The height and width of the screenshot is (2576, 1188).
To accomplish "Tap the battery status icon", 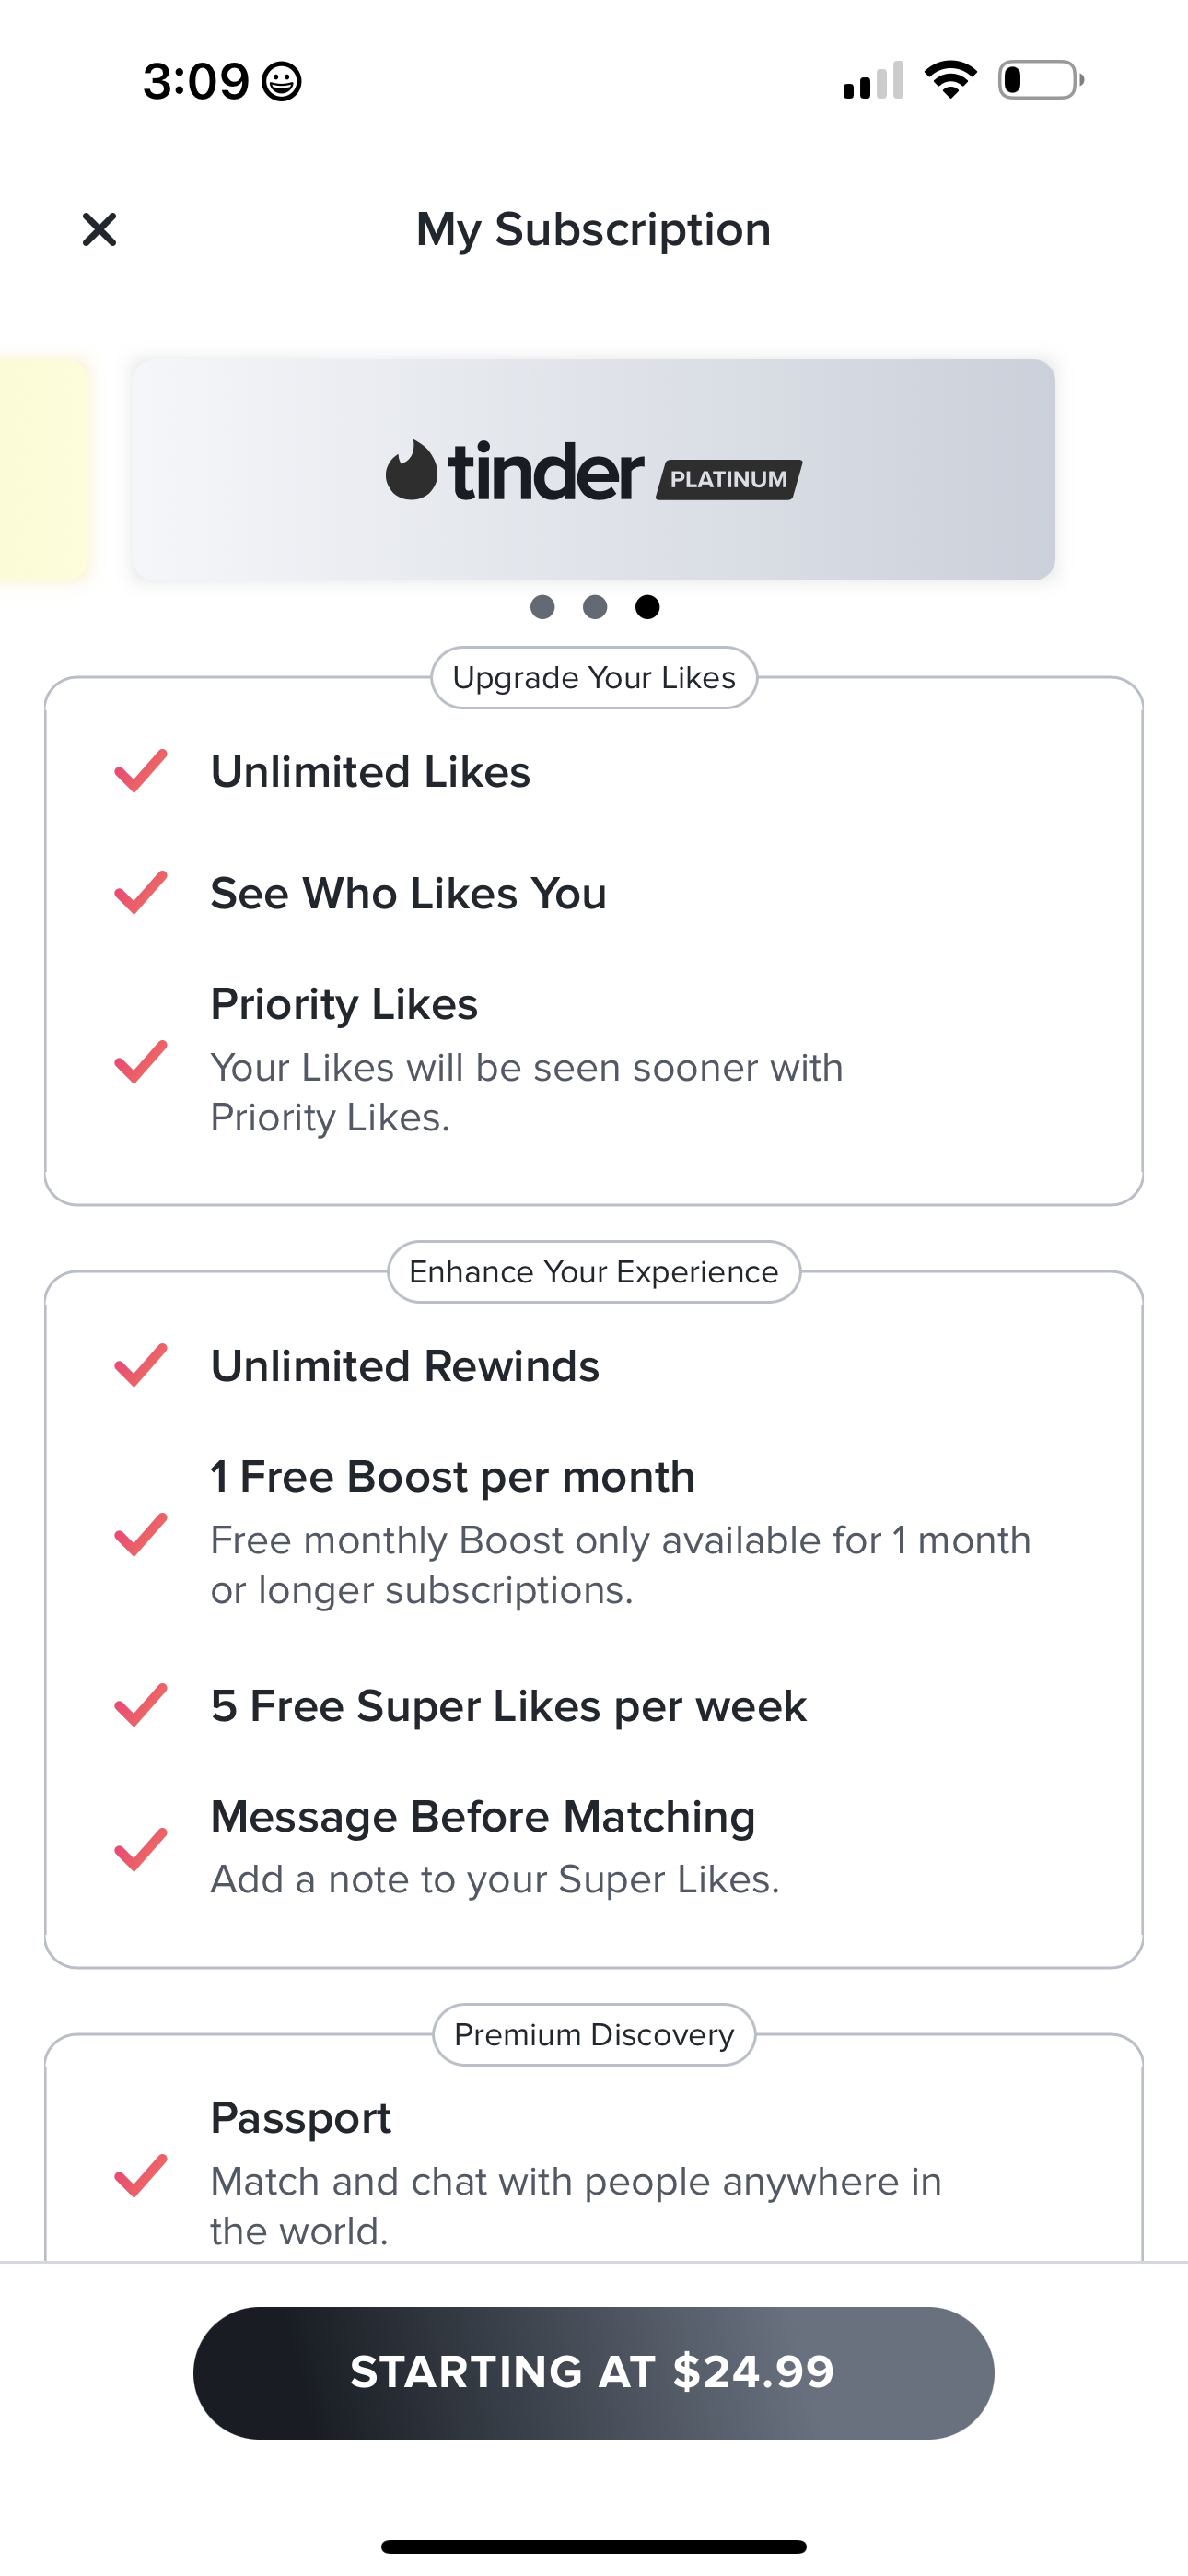I will coord(1040,80).
